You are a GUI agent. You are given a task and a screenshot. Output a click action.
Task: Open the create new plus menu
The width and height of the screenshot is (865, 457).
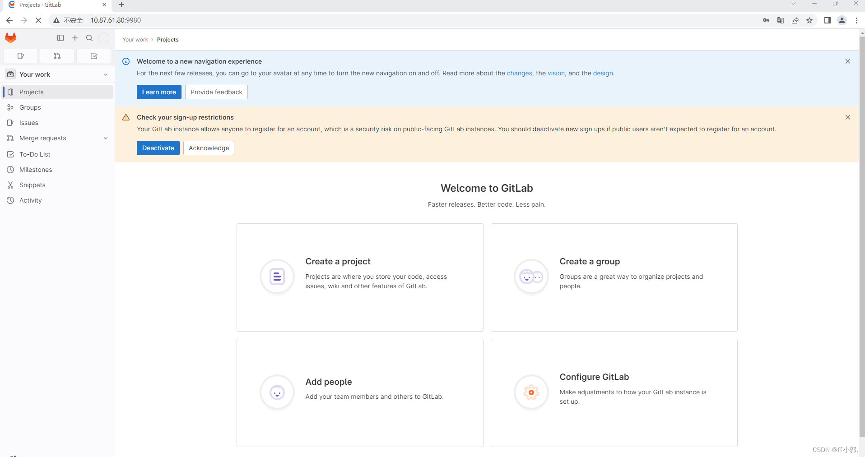[x=75, y=38]
